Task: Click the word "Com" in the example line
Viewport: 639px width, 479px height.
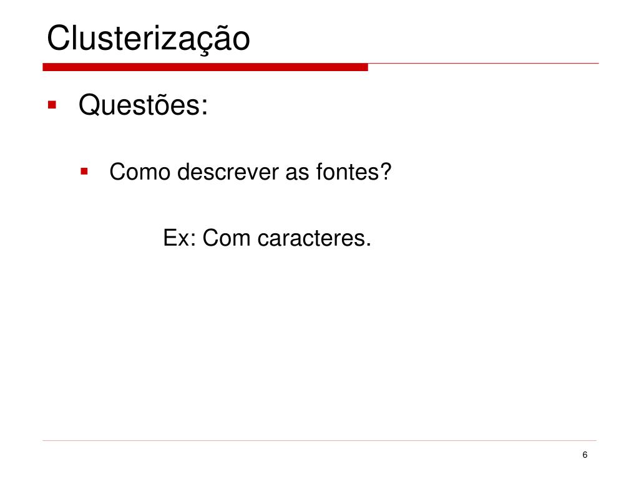Action: [226, 238]
